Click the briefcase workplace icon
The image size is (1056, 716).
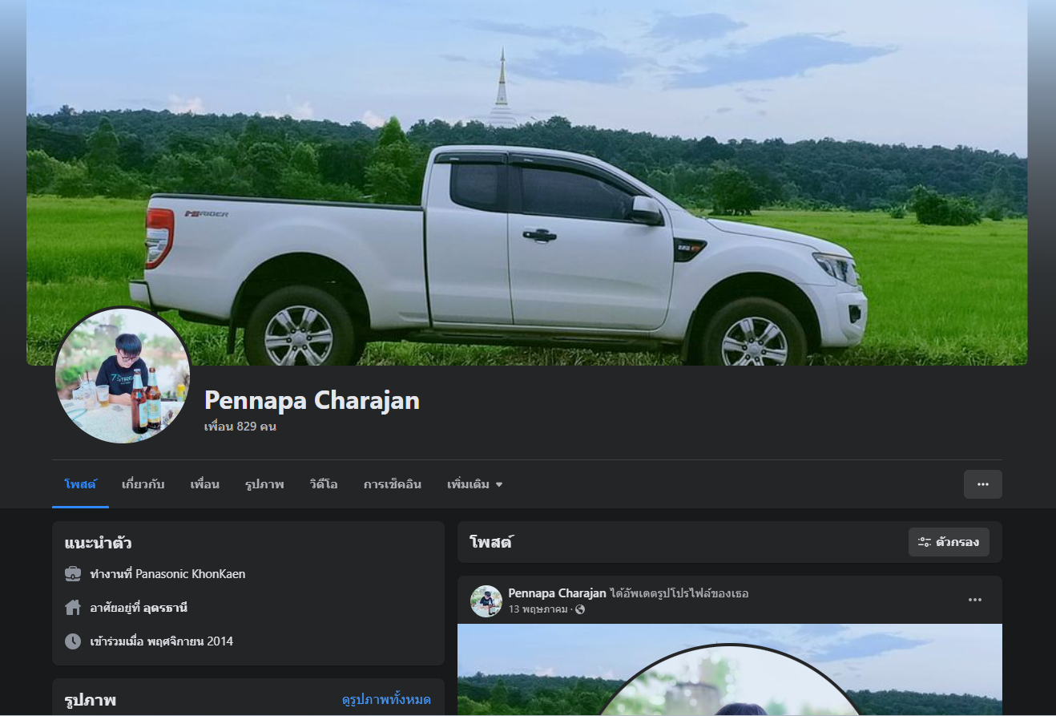click(x=73, y=574)
